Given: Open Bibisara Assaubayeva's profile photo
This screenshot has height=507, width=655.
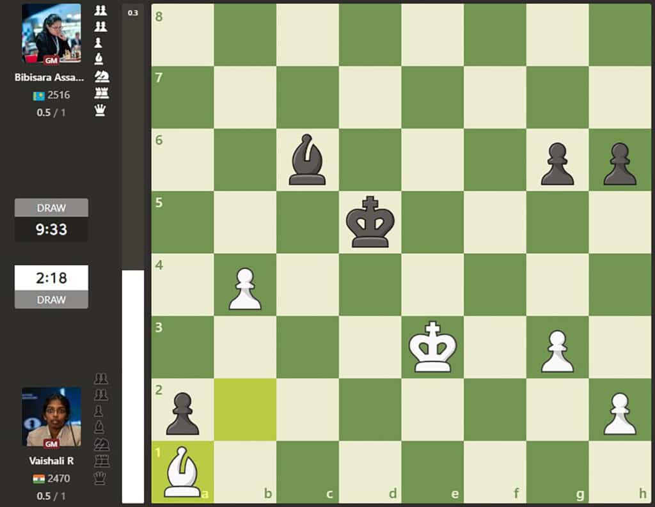Looking at the screenshot, I should (51, 33).
